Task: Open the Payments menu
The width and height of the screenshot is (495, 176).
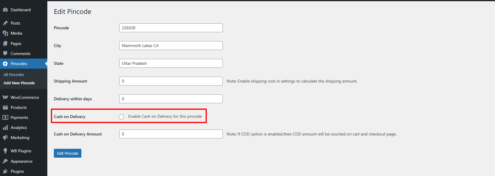Action: click(x=19, y=117)
